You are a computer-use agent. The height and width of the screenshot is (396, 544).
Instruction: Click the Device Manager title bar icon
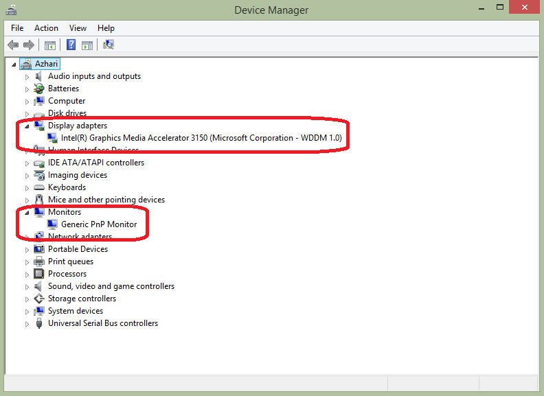11,10
